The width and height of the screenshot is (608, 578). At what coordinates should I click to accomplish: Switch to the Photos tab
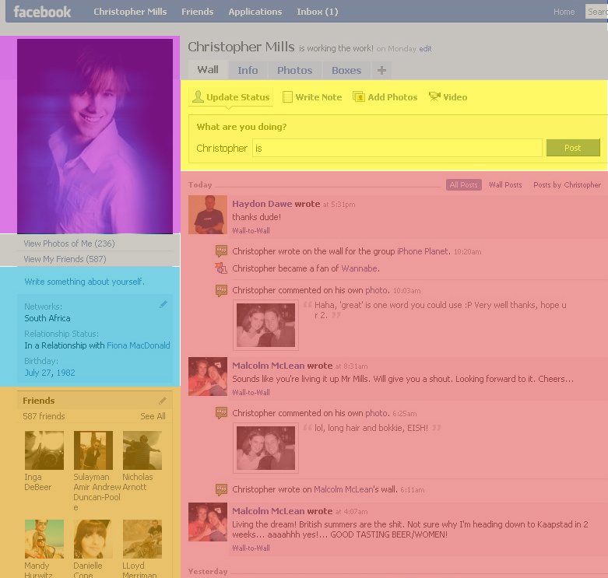coord(295,70)
